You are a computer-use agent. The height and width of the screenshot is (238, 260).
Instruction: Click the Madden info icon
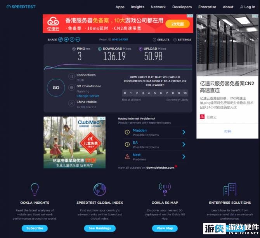(127, 132)
